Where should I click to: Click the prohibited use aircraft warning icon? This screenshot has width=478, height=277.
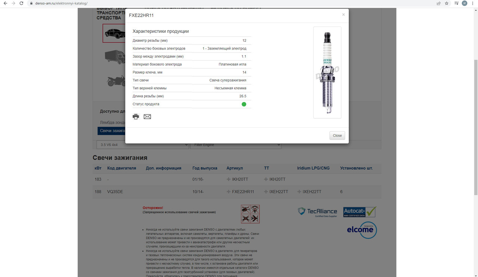[250, 214]
